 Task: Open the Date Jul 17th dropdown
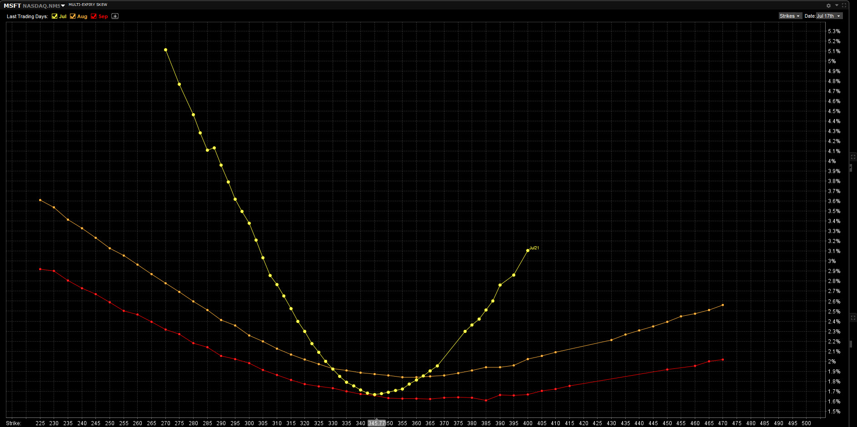tap(829, 16)
